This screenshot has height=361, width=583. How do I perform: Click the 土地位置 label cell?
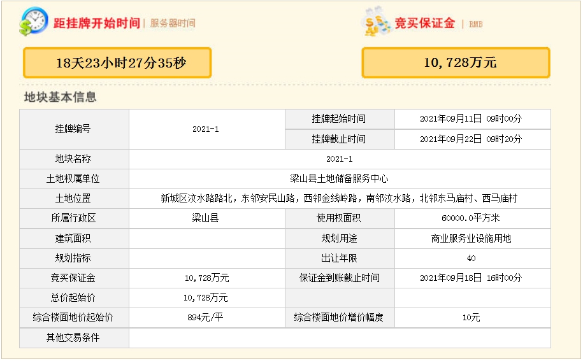tap(74, 199)
